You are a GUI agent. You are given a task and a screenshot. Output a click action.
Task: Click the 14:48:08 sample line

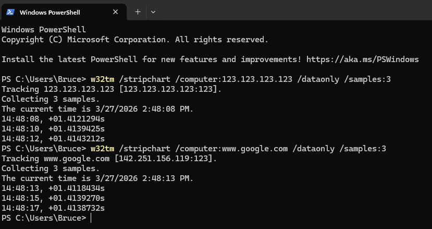click(53, 119)
